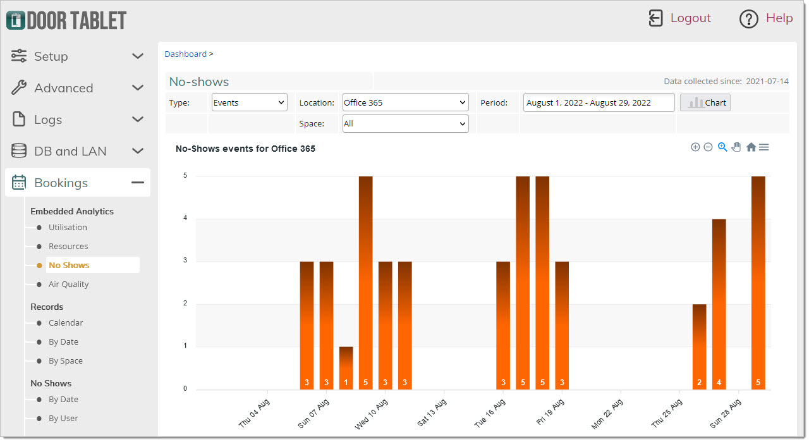Expand the DB and LAN section

point(78,151)
